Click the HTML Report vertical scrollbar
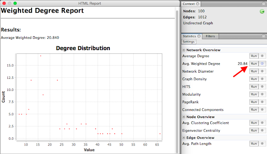This screenshot has width=267, height=154. tap(177, 82)
